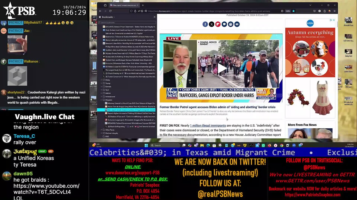Screen dimensions: 357x200
Task: Open 'Police: Tren de Aragua Gang' bookmark
Action: click(130, 107)
